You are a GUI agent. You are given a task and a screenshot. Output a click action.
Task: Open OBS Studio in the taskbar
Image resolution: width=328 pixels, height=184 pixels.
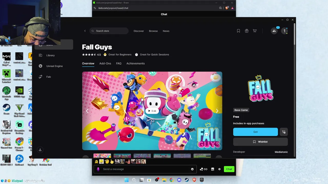tap(157, 180)
